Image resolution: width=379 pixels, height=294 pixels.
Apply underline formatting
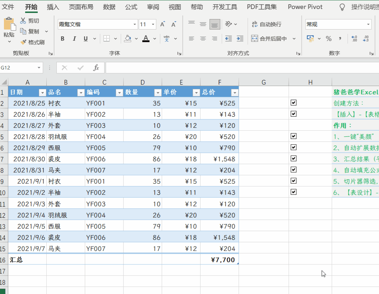tap(85, 39)
